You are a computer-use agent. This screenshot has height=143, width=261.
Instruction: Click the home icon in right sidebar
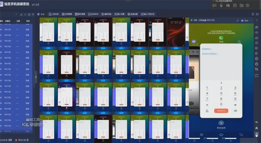[256, 128]
